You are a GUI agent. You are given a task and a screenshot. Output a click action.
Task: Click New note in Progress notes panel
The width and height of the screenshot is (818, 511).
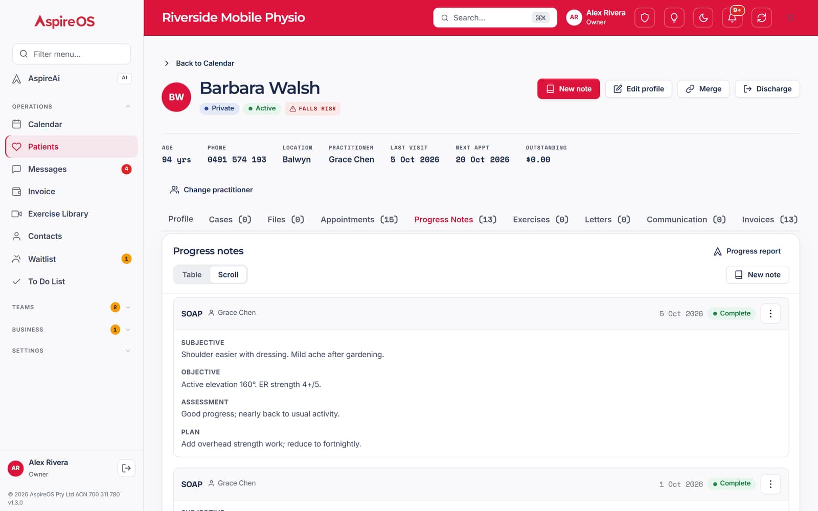point(757,275)
